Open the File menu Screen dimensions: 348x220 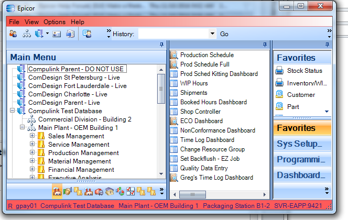(14, 22)
